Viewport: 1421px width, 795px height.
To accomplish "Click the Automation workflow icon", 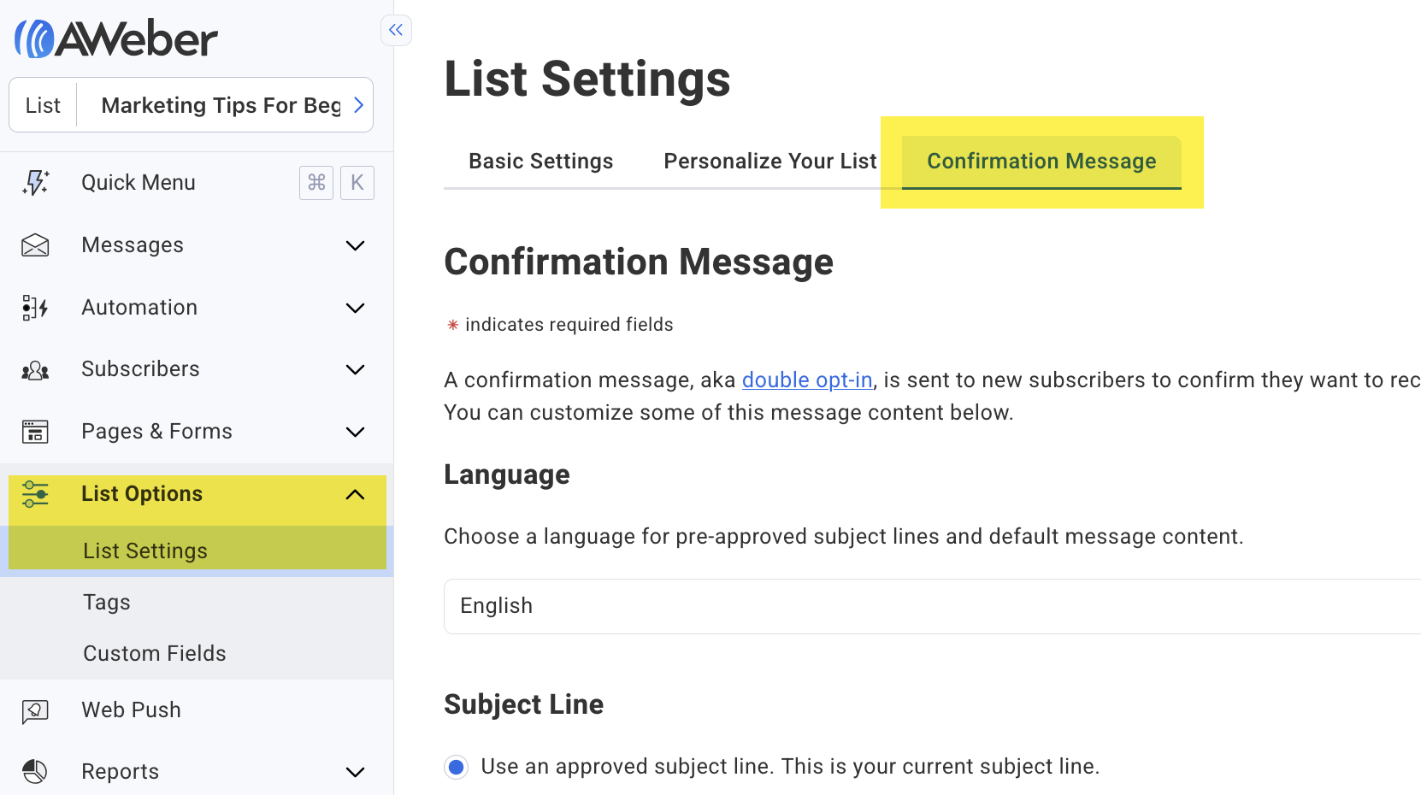I will pyautogui.click(x=34, y=307).
